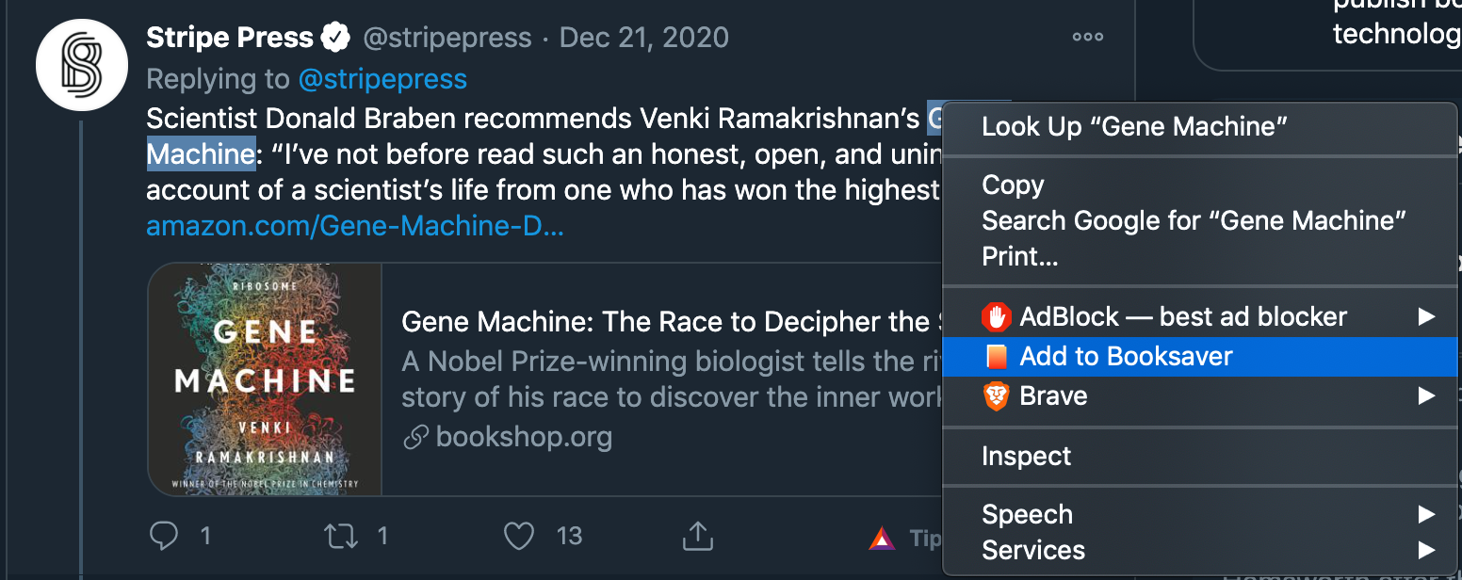Image resolution: width=1462 pixels, height=580 pixels.
Task: Select Add to Booksaver menu entry
Action: [x=1126, y=357]
